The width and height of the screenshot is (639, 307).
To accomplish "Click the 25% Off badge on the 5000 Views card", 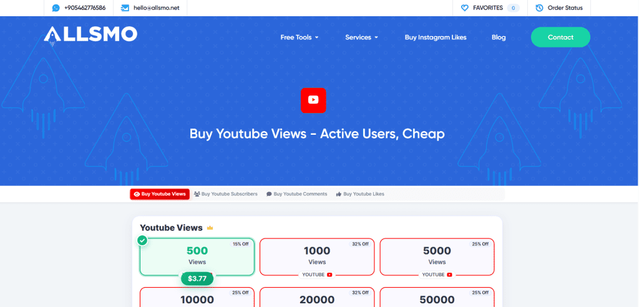I will point(480,244).
